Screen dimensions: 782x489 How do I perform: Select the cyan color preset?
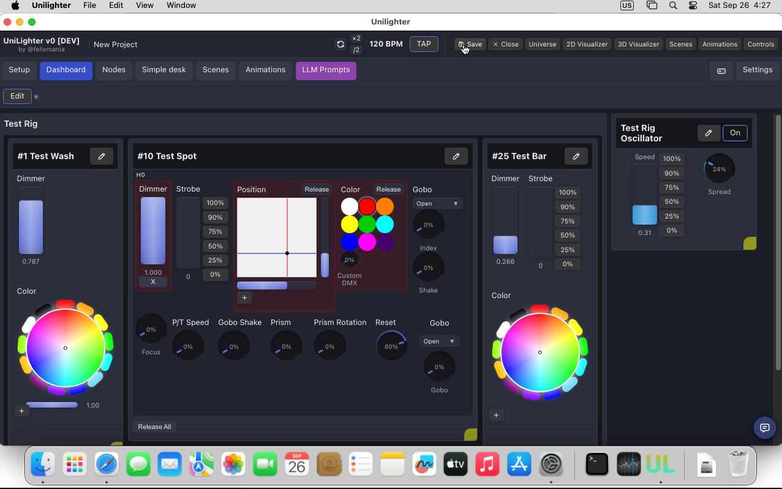click(385, 225)
